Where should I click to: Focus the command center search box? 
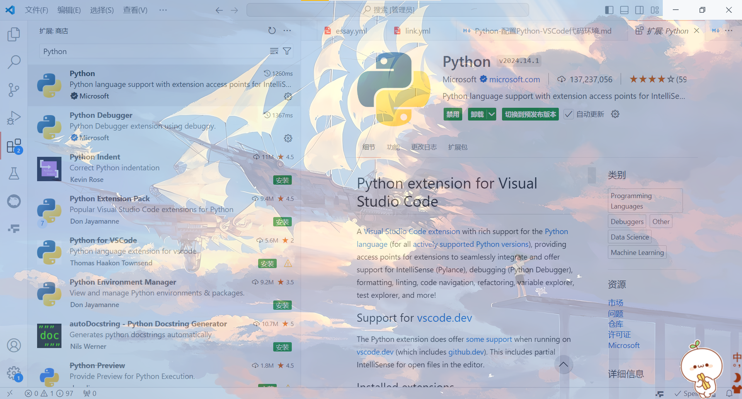pos(388,10)
